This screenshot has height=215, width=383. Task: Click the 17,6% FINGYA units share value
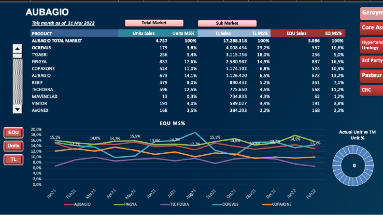coord(190,62)
